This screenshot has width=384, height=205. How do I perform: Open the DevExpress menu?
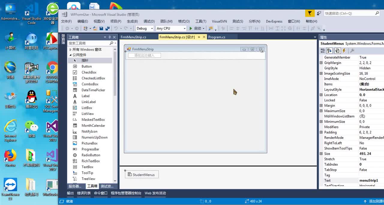point(274,21)
